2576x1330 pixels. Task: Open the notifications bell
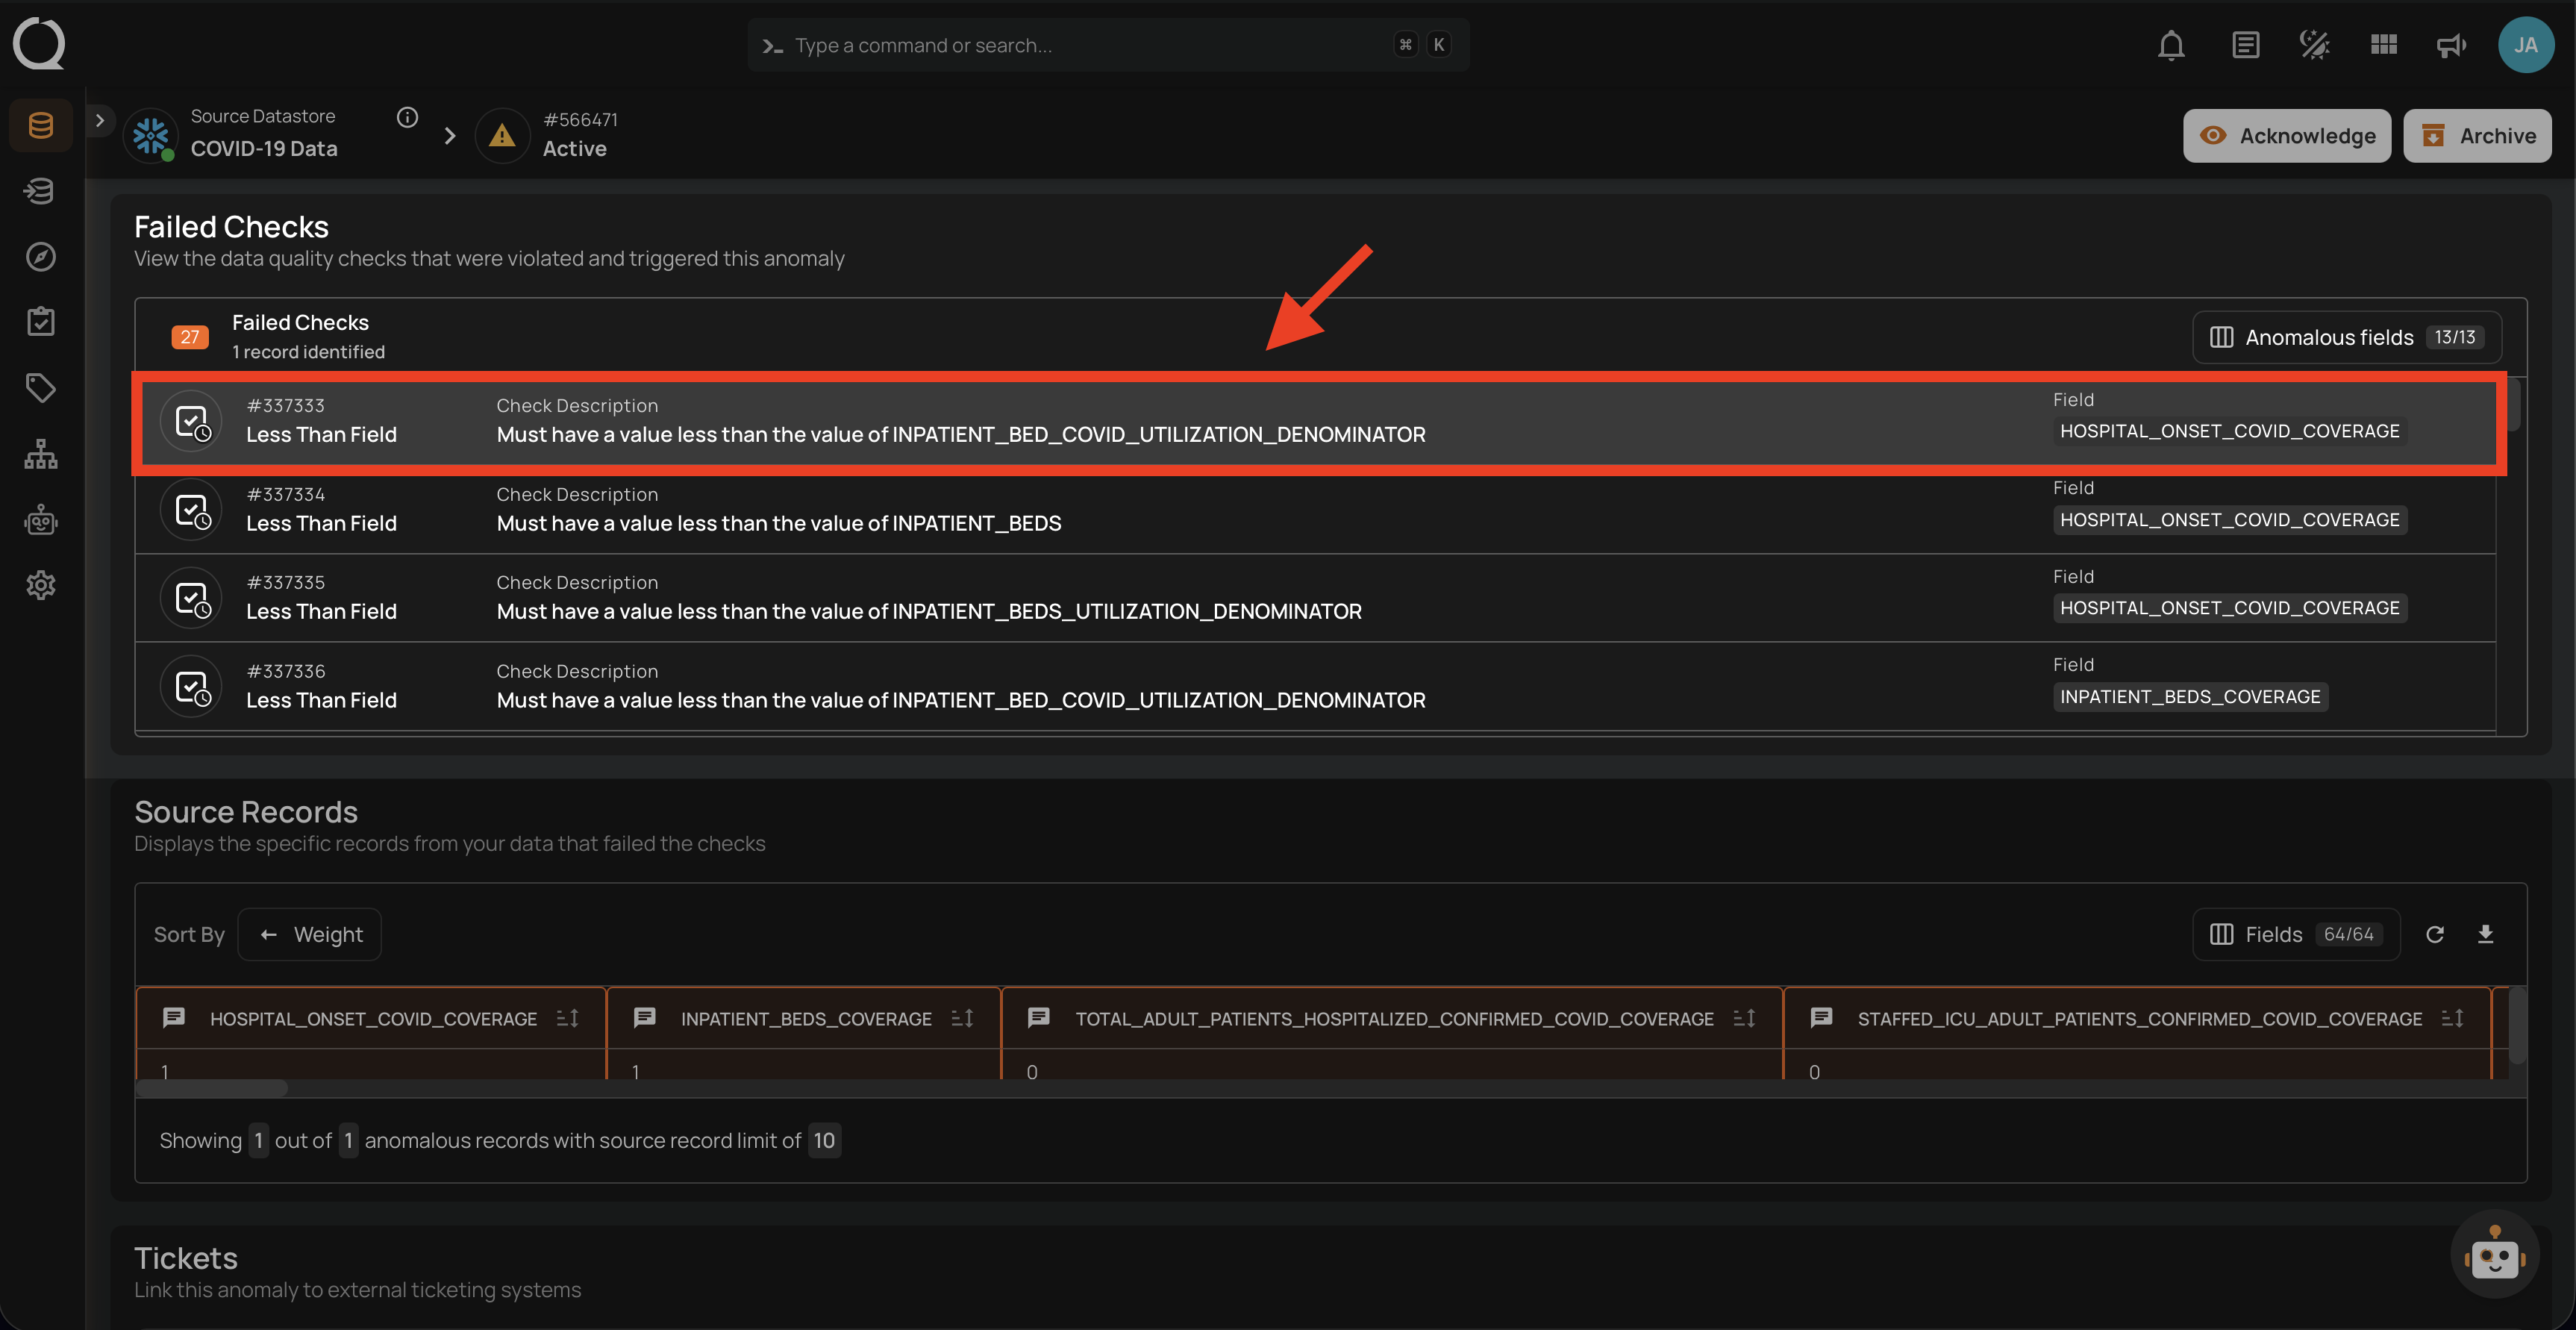[x=2171, y=45]
